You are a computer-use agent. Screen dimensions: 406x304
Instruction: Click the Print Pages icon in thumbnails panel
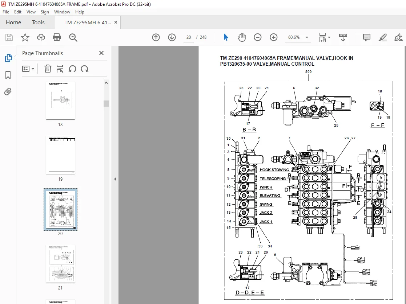tap(60, 69)
